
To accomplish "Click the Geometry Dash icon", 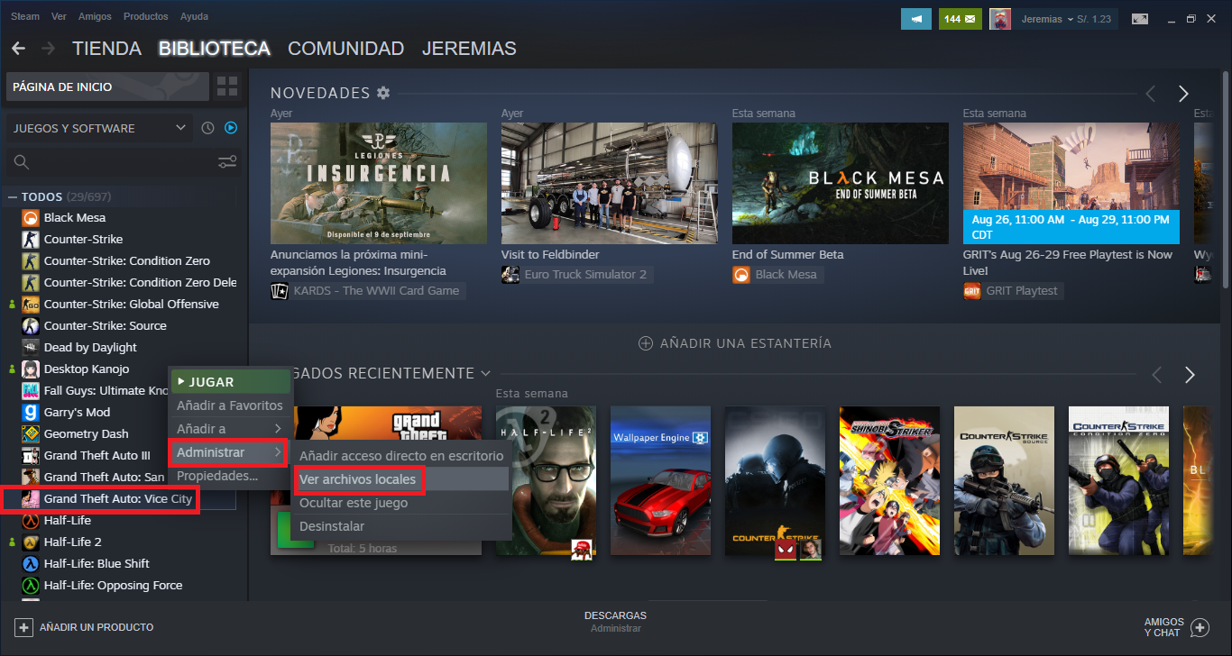I will coord(31,433).
